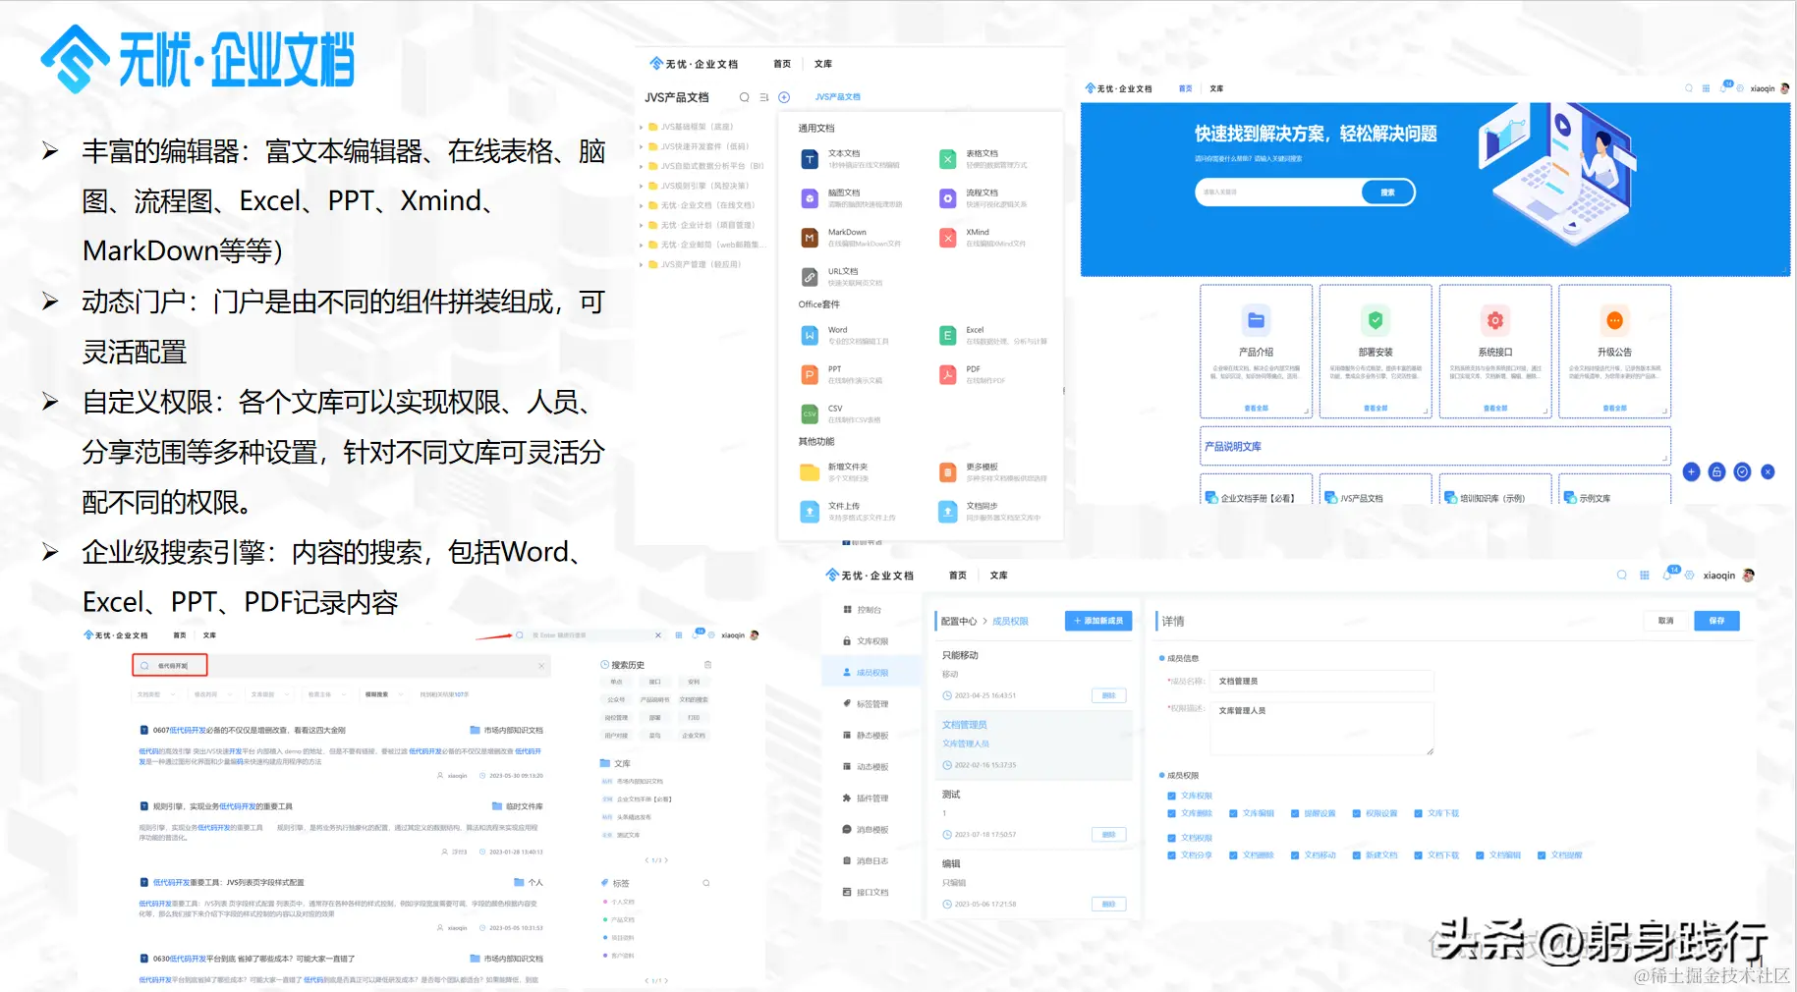
Task: Expand the JVS资产管理 folder
Action: point(642,264)
